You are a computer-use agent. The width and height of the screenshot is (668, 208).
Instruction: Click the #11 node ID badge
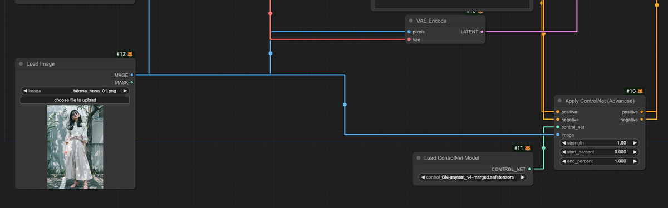[x=519, y=148]
